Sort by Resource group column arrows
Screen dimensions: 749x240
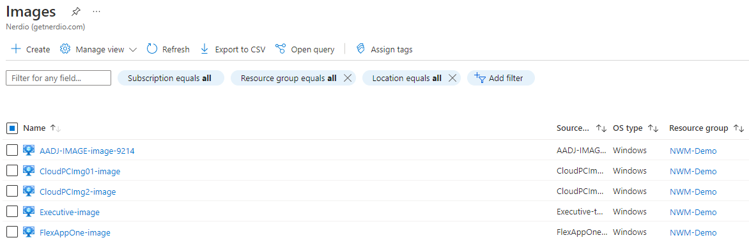(x=739, y=128)
